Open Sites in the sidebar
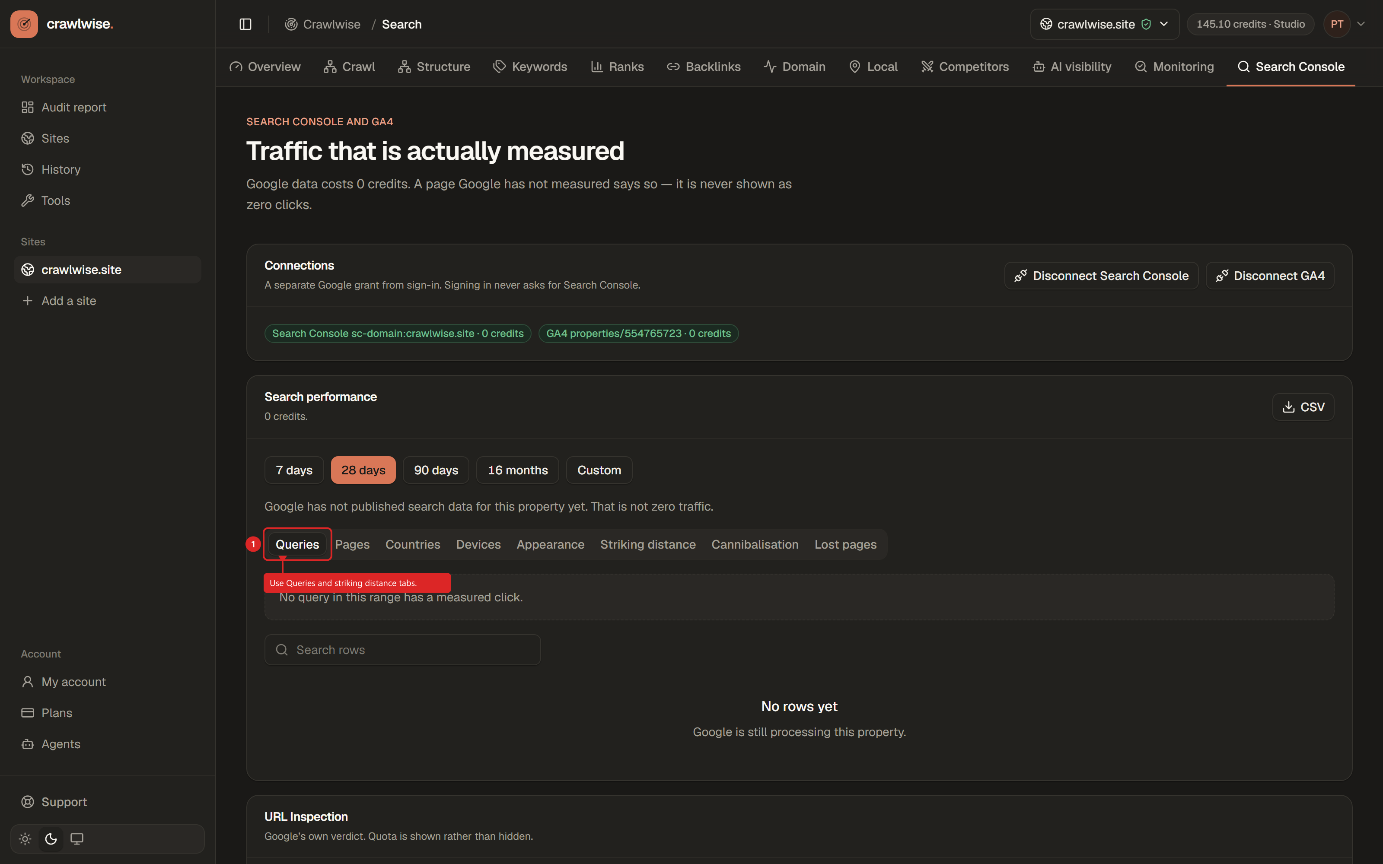 (x=108, y=138)
